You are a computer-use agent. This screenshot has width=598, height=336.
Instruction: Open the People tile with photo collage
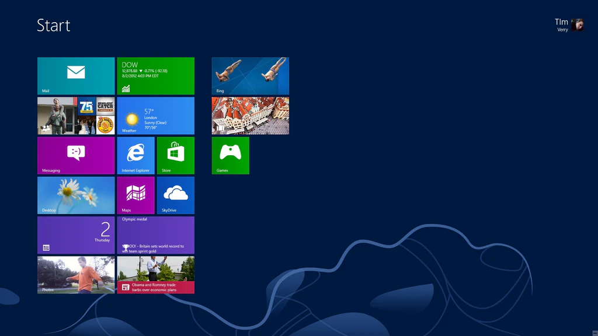(76, 116)
